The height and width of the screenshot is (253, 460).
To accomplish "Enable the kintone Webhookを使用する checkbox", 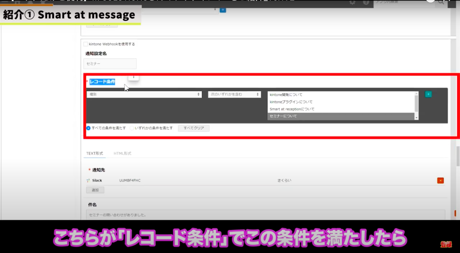I will point(86,44).
